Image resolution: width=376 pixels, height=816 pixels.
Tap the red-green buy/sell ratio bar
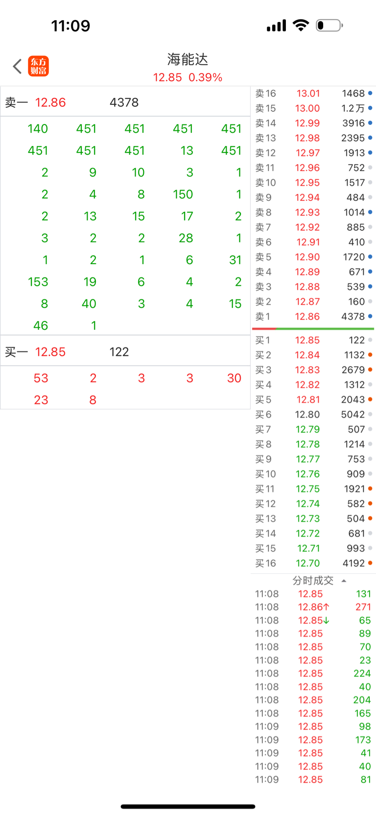(x=313, y=329)
